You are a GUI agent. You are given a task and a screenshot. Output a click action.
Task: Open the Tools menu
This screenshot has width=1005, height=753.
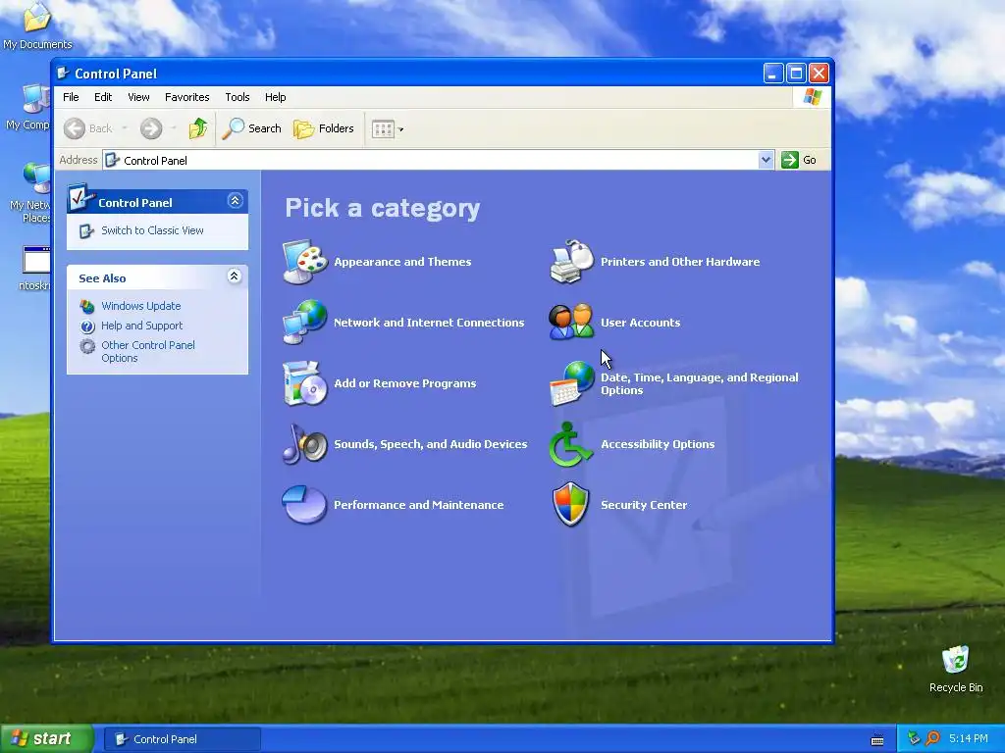[238, 97]
